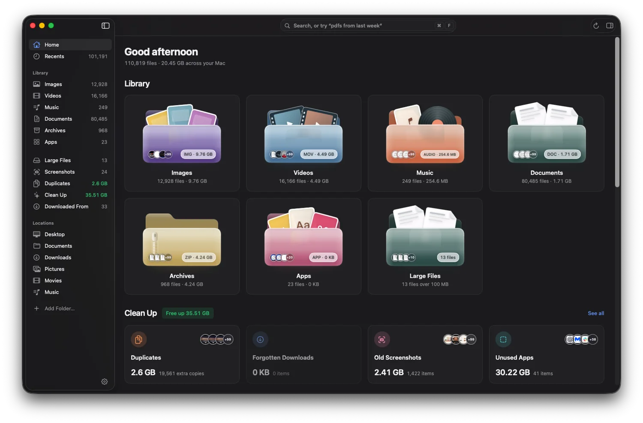Click the Videos film icon in the sidebar
The width and height of the screenshot is (643, 423).
[37, 95]
